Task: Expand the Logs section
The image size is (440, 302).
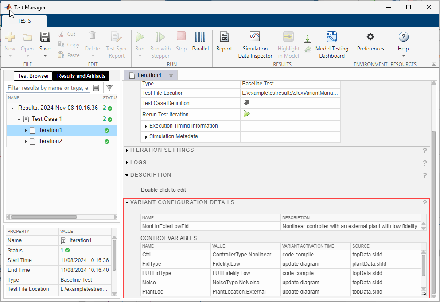Action: (x=127, y=163)
